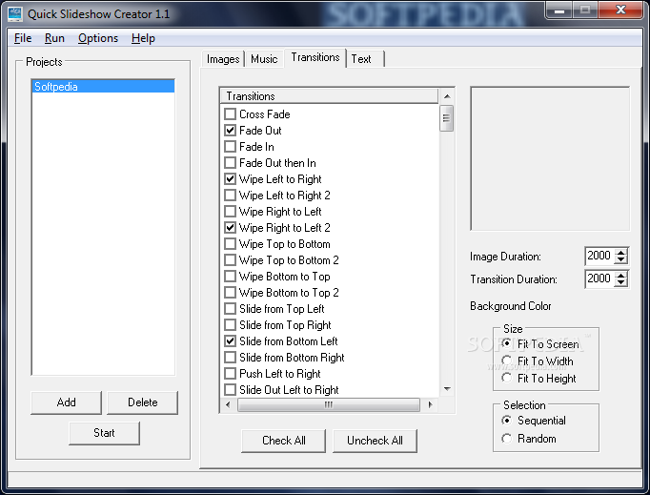The height and width of the screenshot is (495, 650).
Task: Decrease Image Duration with down arrow
Action: 621,260
